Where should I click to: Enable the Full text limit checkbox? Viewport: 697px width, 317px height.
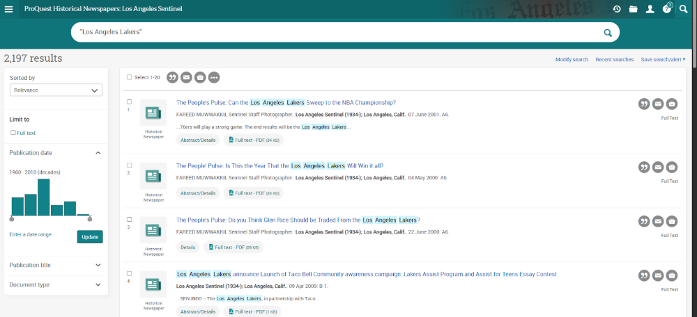click(x=13, y=133)
